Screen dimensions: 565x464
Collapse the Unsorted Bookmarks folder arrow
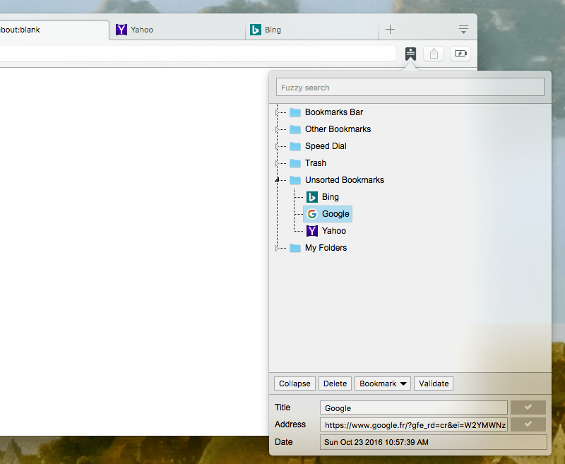pos(277,179)
